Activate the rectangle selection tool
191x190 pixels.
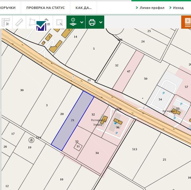click(x=60, y=22)
